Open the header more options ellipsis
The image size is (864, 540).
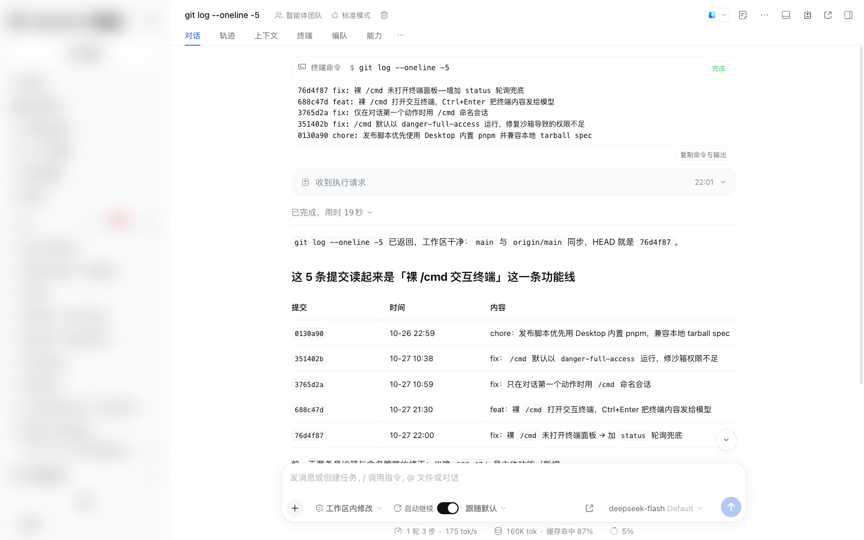[x=764, y=15]
